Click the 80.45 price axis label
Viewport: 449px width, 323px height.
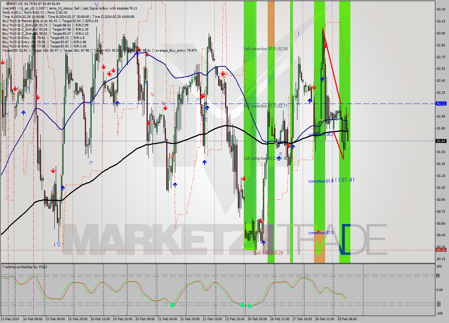[x=441, y=235]
